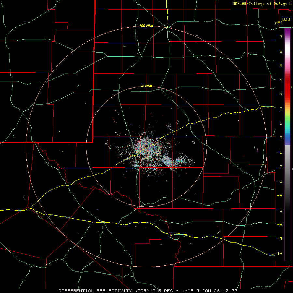Click the 100 NMI range ring label

pos(146,26)
